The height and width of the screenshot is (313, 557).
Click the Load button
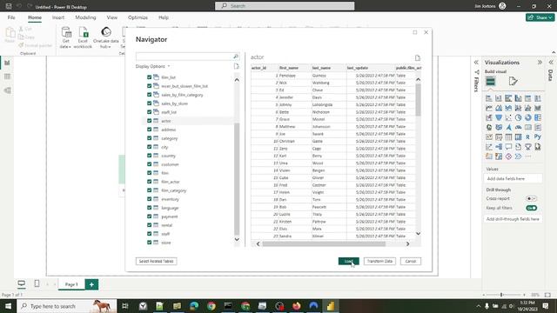pos(348,261)
